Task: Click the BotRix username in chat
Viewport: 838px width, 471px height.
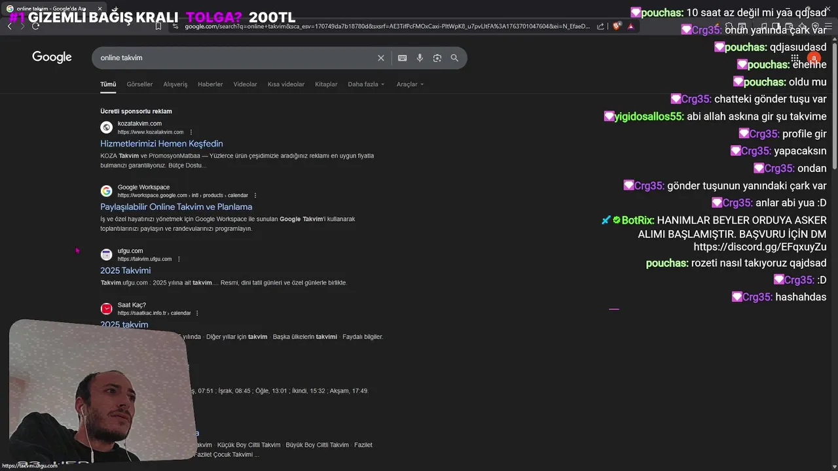Action: point(638,220)
